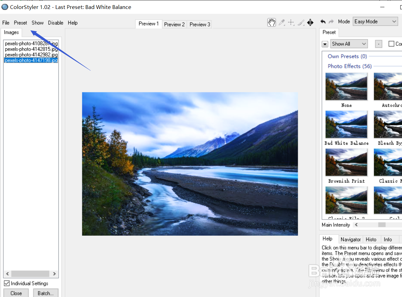The height and width of the screenshot is (297, 402).
Task: Select pexels-photo-4108287.jpg in image list
Action: pyautogui.click(x=31, y=43)
